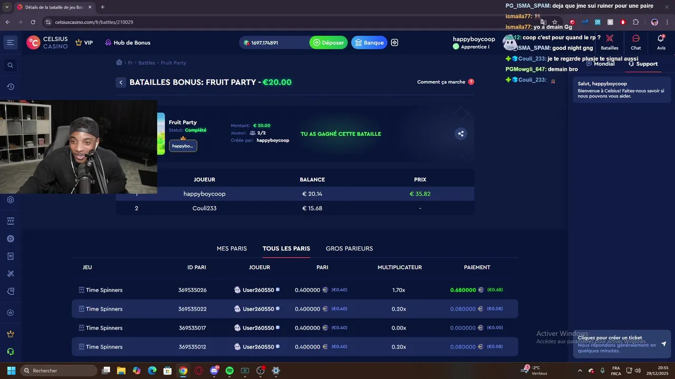This screenshot has height=379, width=675.
Task: Open Chrome profile avatar
Action: click(x=654, y=22)
